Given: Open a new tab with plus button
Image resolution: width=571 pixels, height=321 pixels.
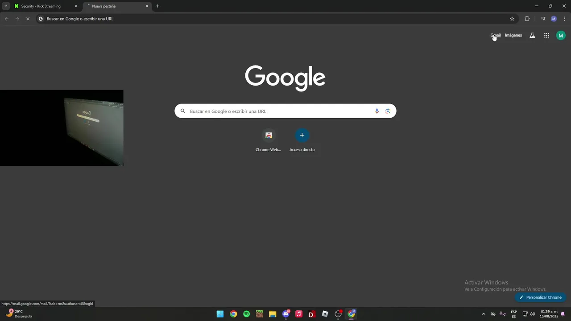Looking at the screenshot, I should click(x=157, y=6).
